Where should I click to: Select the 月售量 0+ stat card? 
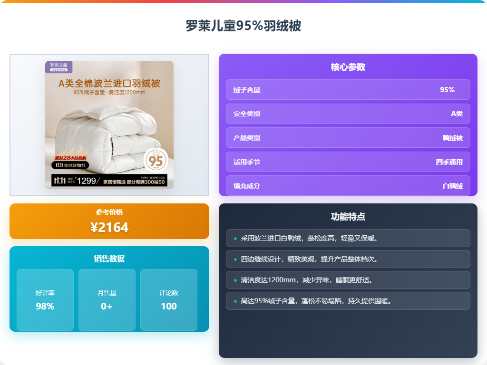pos(107,299)
